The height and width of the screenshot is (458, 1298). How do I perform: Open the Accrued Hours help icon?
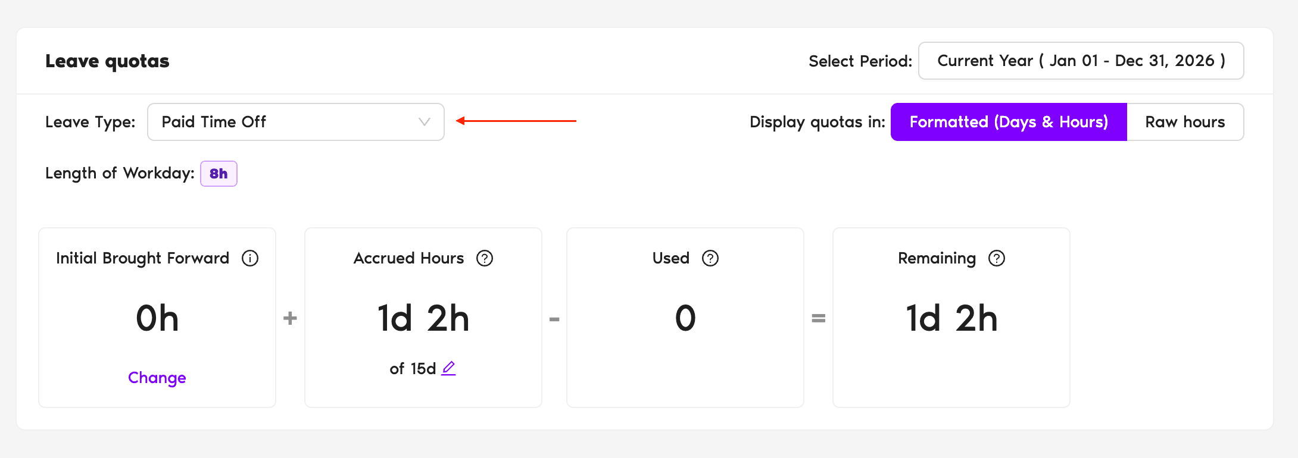point(485,258)
